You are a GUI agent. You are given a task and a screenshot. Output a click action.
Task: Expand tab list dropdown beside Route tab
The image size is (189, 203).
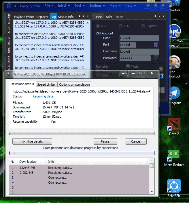(164, 16)
